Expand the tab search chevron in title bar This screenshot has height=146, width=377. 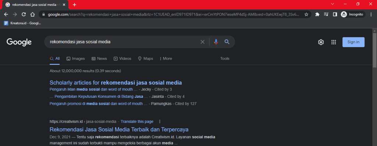click(333, 4)
